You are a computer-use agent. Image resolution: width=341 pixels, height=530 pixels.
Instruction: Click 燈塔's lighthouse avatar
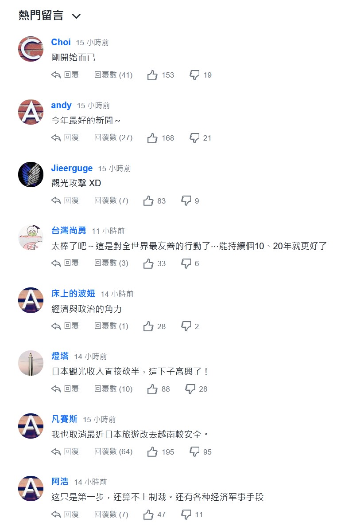31,363
